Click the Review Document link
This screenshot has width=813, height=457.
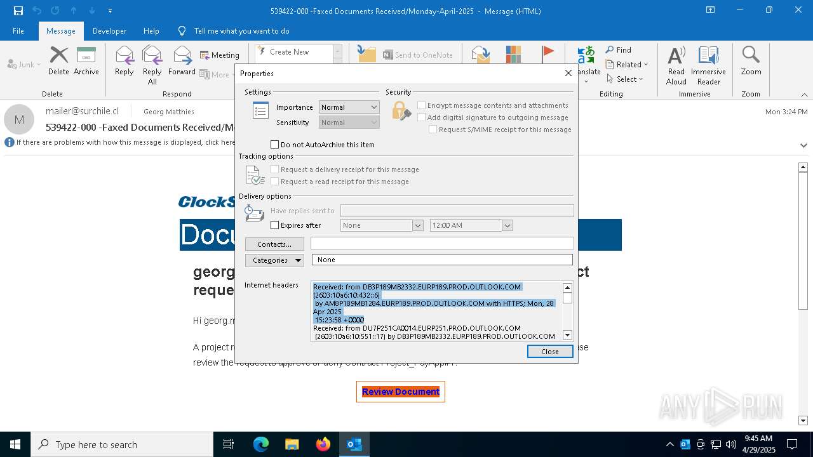click(401, 392)
